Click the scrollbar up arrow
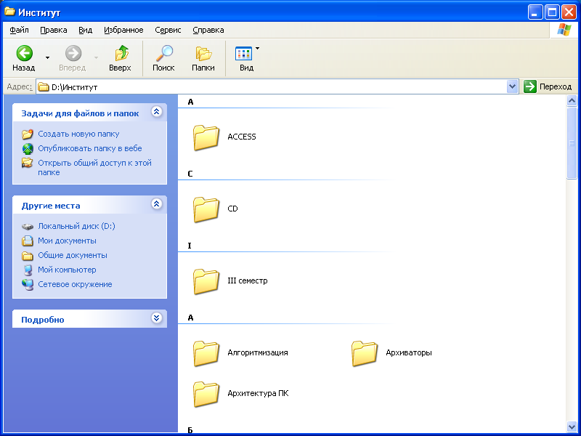Image resolution: width=581 pixels, height=436 pixels. point(572,100)
